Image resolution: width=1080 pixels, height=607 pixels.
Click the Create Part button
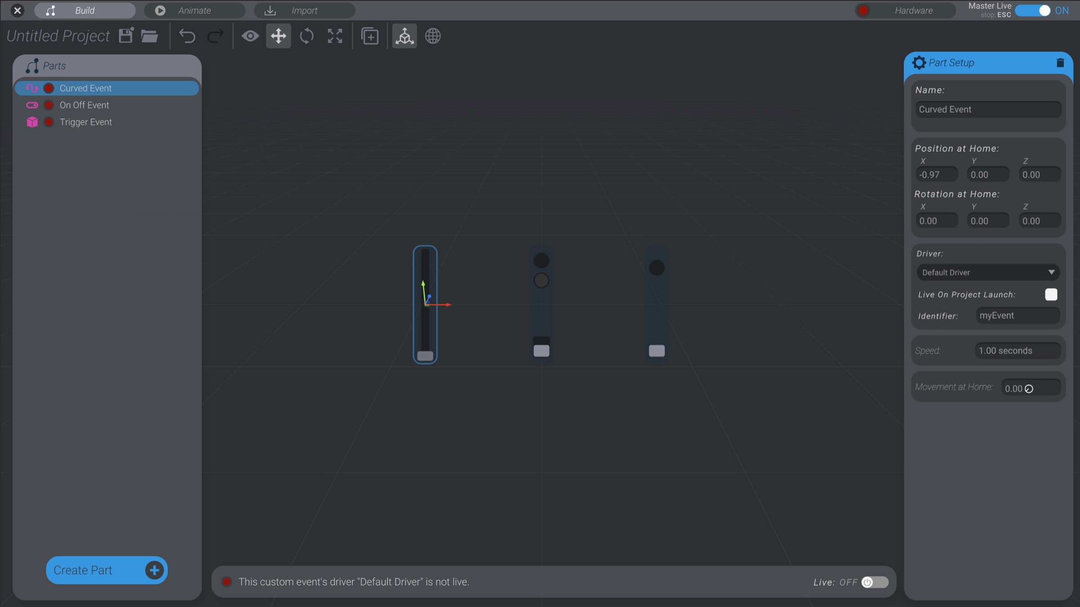click(106, 570)
